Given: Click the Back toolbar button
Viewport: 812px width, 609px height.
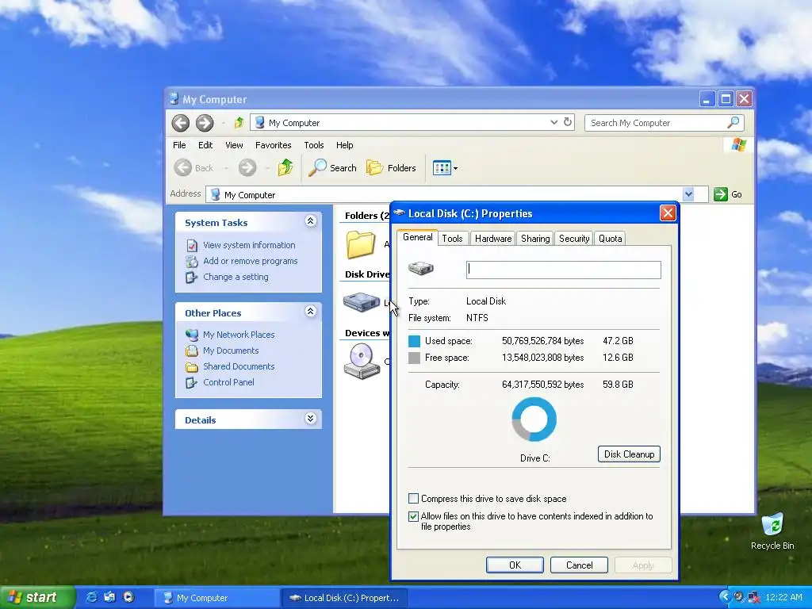Looking at the screenshot, I should tap(194, 168).
